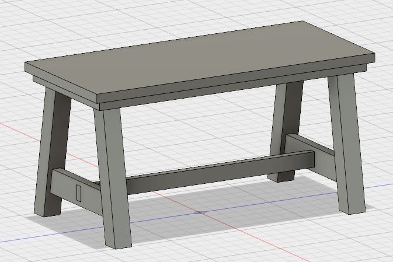Screen dimensions: 393x262
Task: Click the small rectangular tenon on left rail
Action: click(x=79, y=192)
